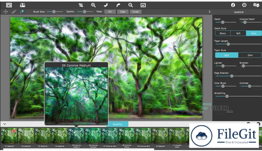This screenshot has height=151, width=262.
Task: Click the main tree image canvas
Action: (x=106, y=68)
